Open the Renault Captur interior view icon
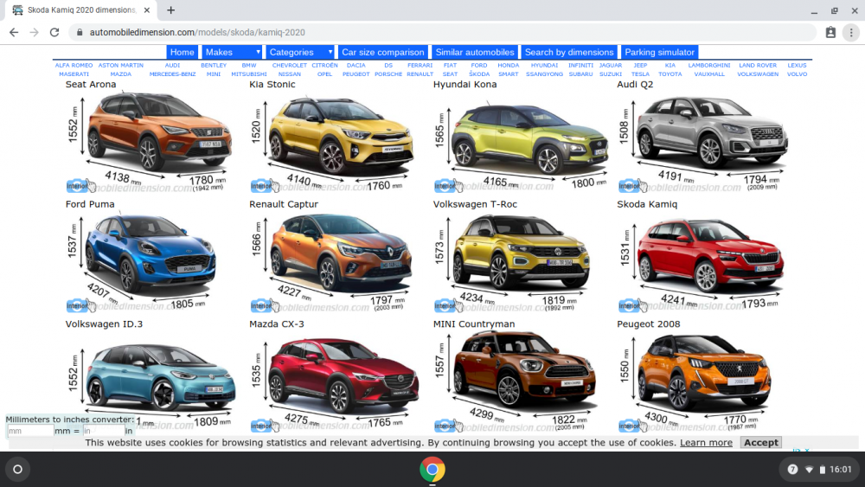 pyautogui.click(x=265, y=305)
